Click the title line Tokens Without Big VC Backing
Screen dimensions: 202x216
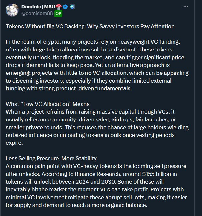point(90,26)
